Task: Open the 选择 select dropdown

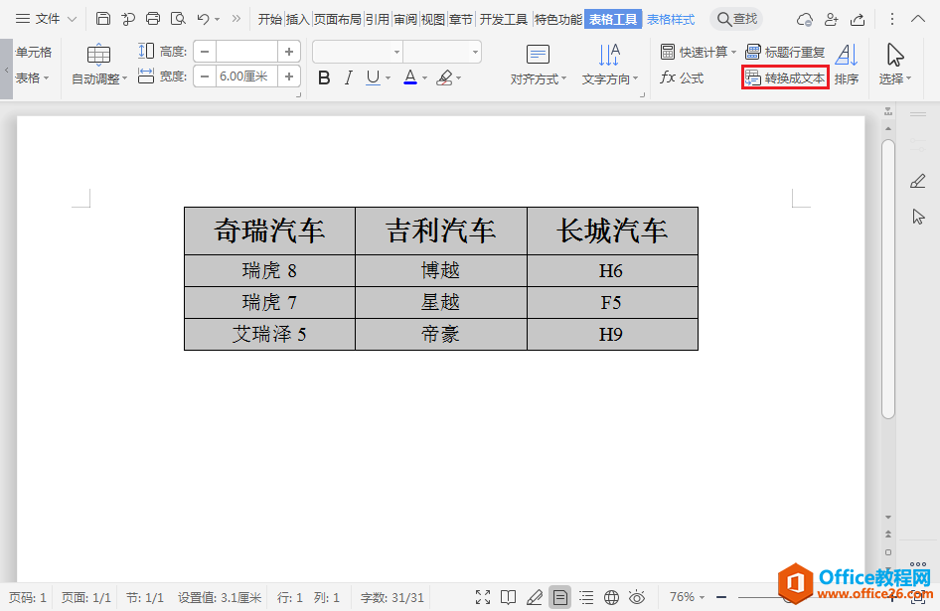Action: pos(895,65)
